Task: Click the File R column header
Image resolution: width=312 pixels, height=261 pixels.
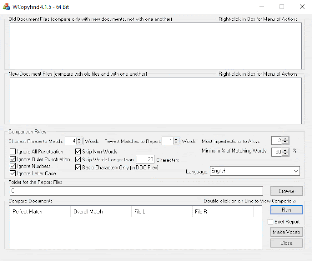Action: click(222, 211)
